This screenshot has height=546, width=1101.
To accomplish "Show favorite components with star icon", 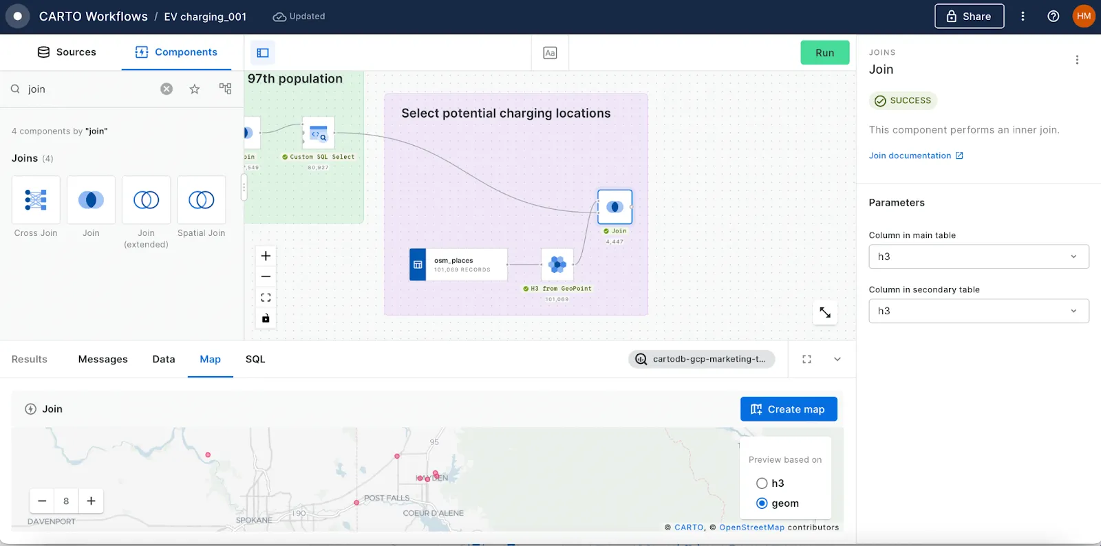I will [x=195, y=89].
